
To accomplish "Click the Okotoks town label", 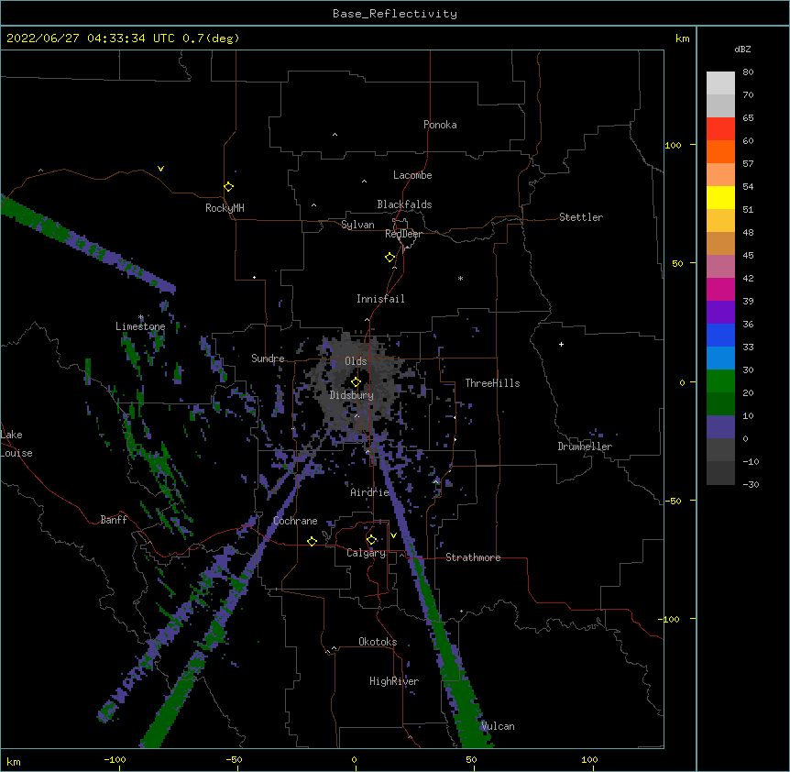I will click(378, 642).
